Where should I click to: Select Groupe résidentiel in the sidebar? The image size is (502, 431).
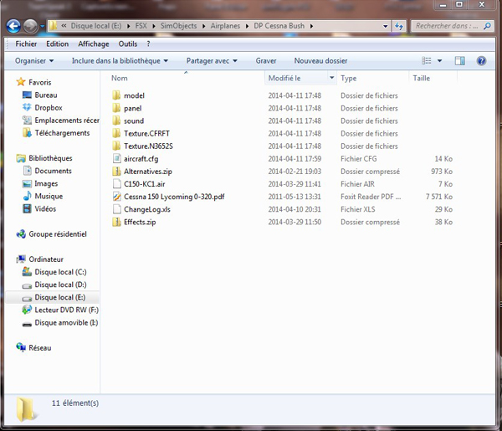[58, 234]
